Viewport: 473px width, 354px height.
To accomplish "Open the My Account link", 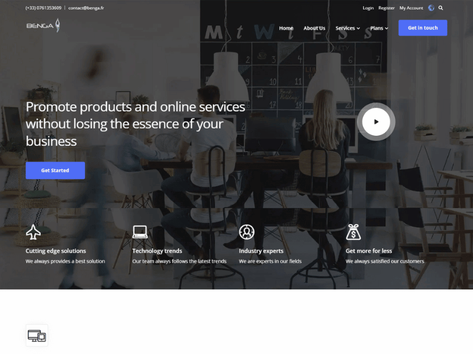I will point(411,8).
